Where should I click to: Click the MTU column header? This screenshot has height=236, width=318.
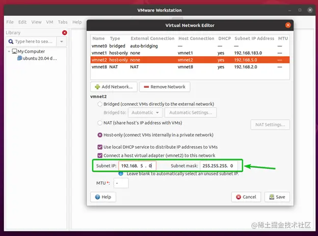pyautogui.click(x=283, y=38)
